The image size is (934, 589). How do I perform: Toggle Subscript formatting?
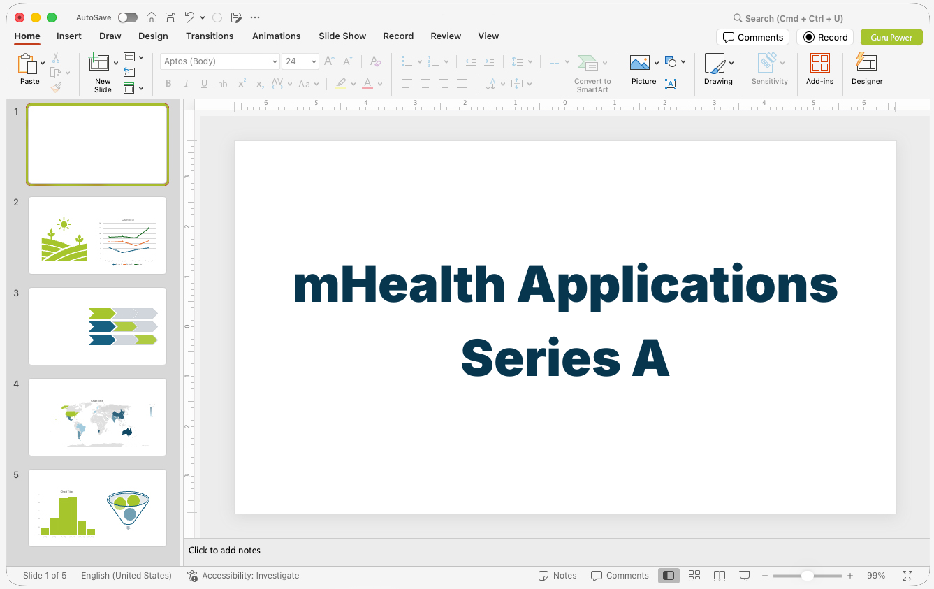tap(260, 84)
